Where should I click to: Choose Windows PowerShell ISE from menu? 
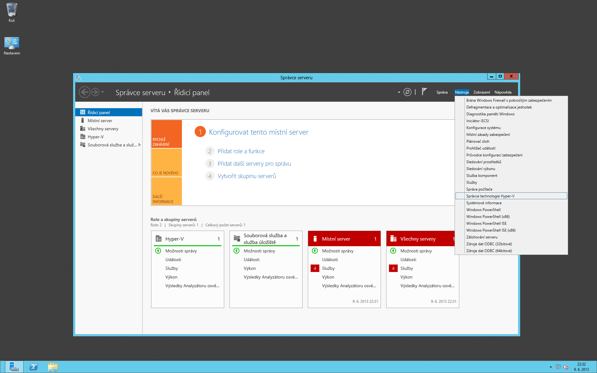(486, 223)
